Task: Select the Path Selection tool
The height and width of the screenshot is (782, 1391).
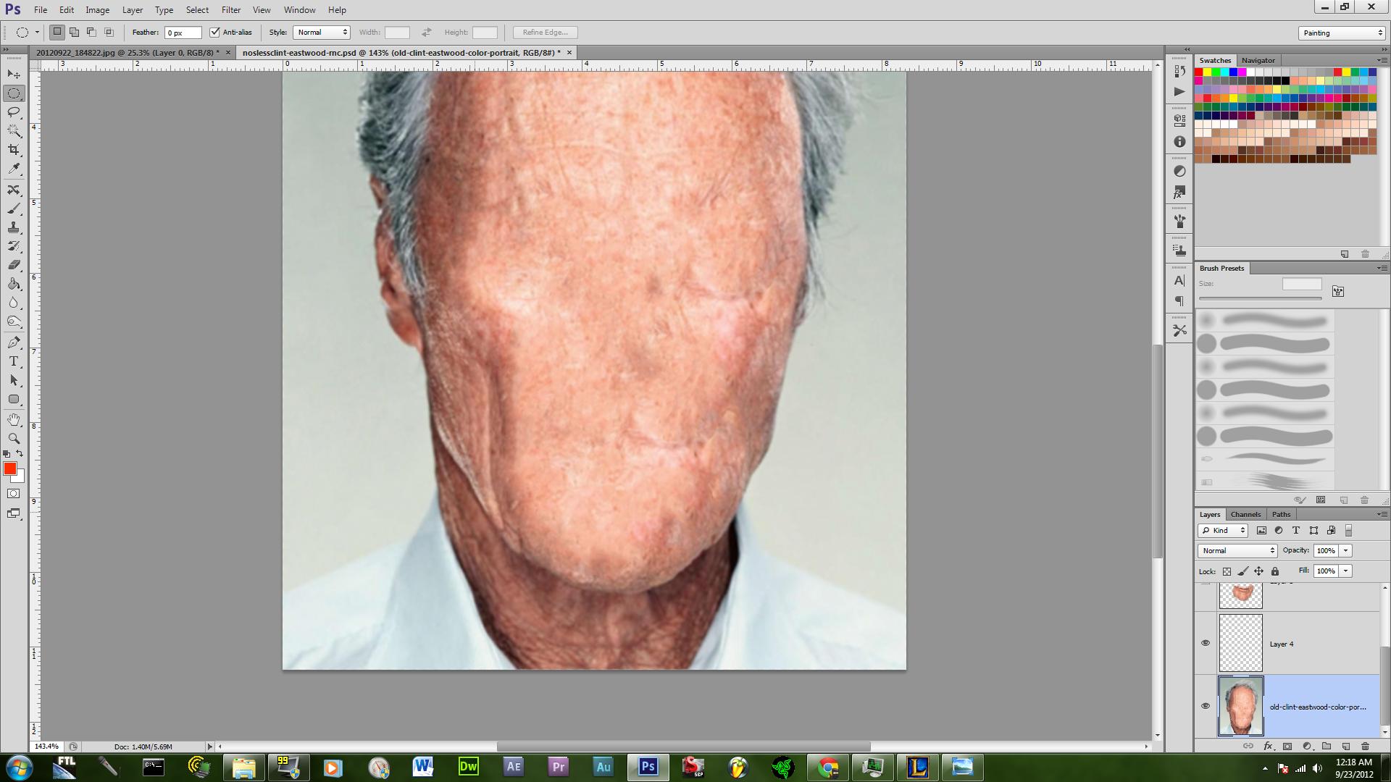Action: pos(14,380)
